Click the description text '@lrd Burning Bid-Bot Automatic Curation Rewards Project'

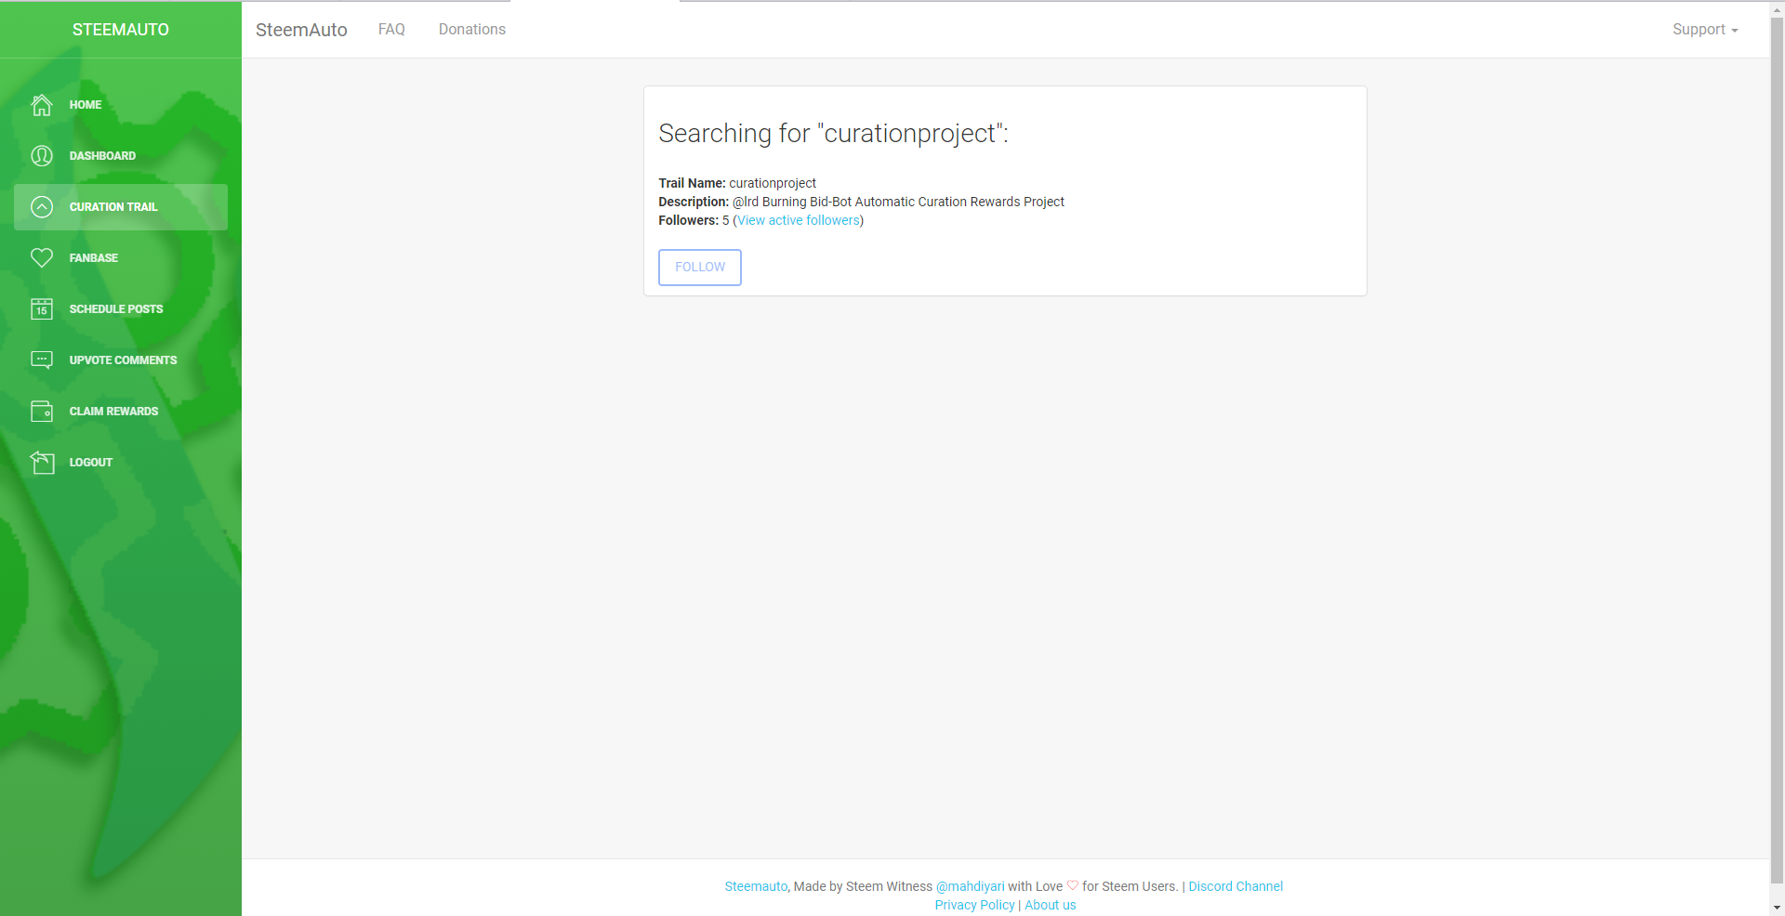coord(898,203)
